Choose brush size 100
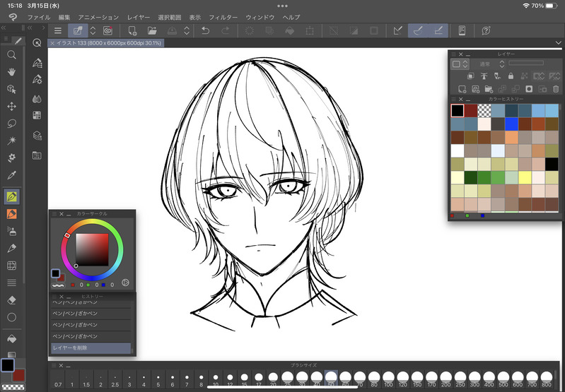565x392 pixels. (x=388, y=379)
